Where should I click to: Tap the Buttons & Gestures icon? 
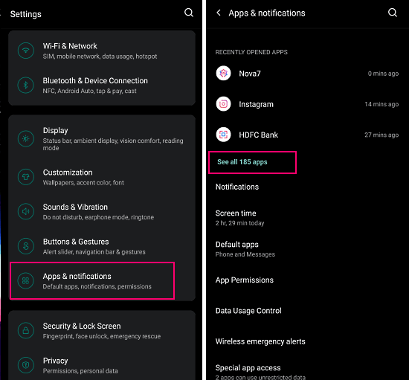pos(25,246)
